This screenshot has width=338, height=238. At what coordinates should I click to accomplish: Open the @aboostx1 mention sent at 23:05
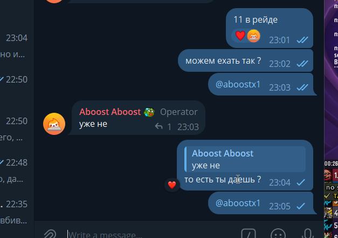coord(238,203)
